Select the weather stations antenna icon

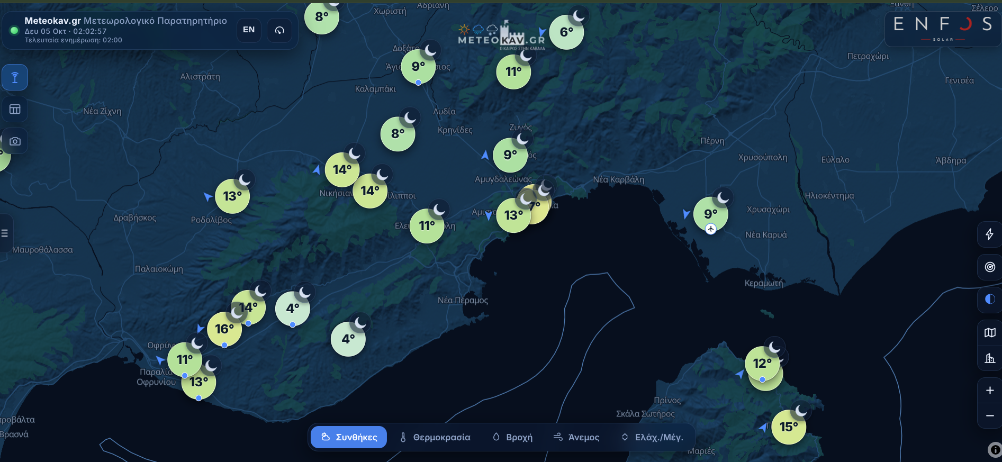15,78
